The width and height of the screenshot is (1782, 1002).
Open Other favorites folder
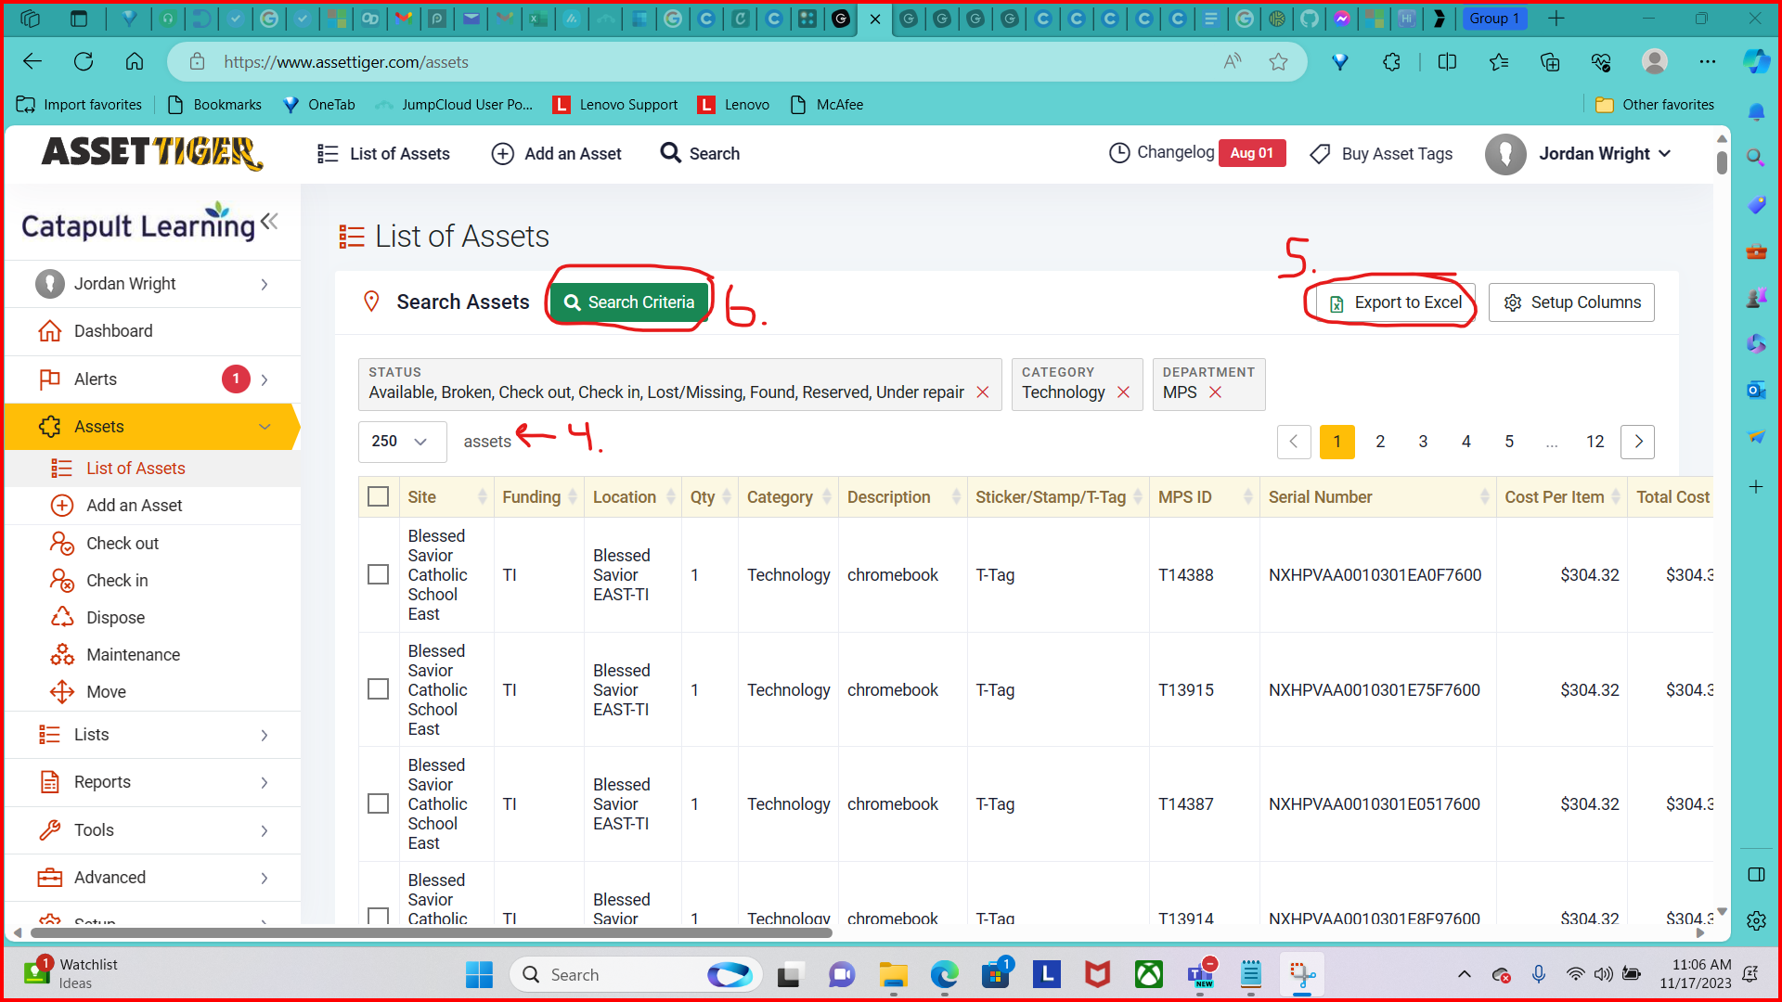coord(1655,105)
